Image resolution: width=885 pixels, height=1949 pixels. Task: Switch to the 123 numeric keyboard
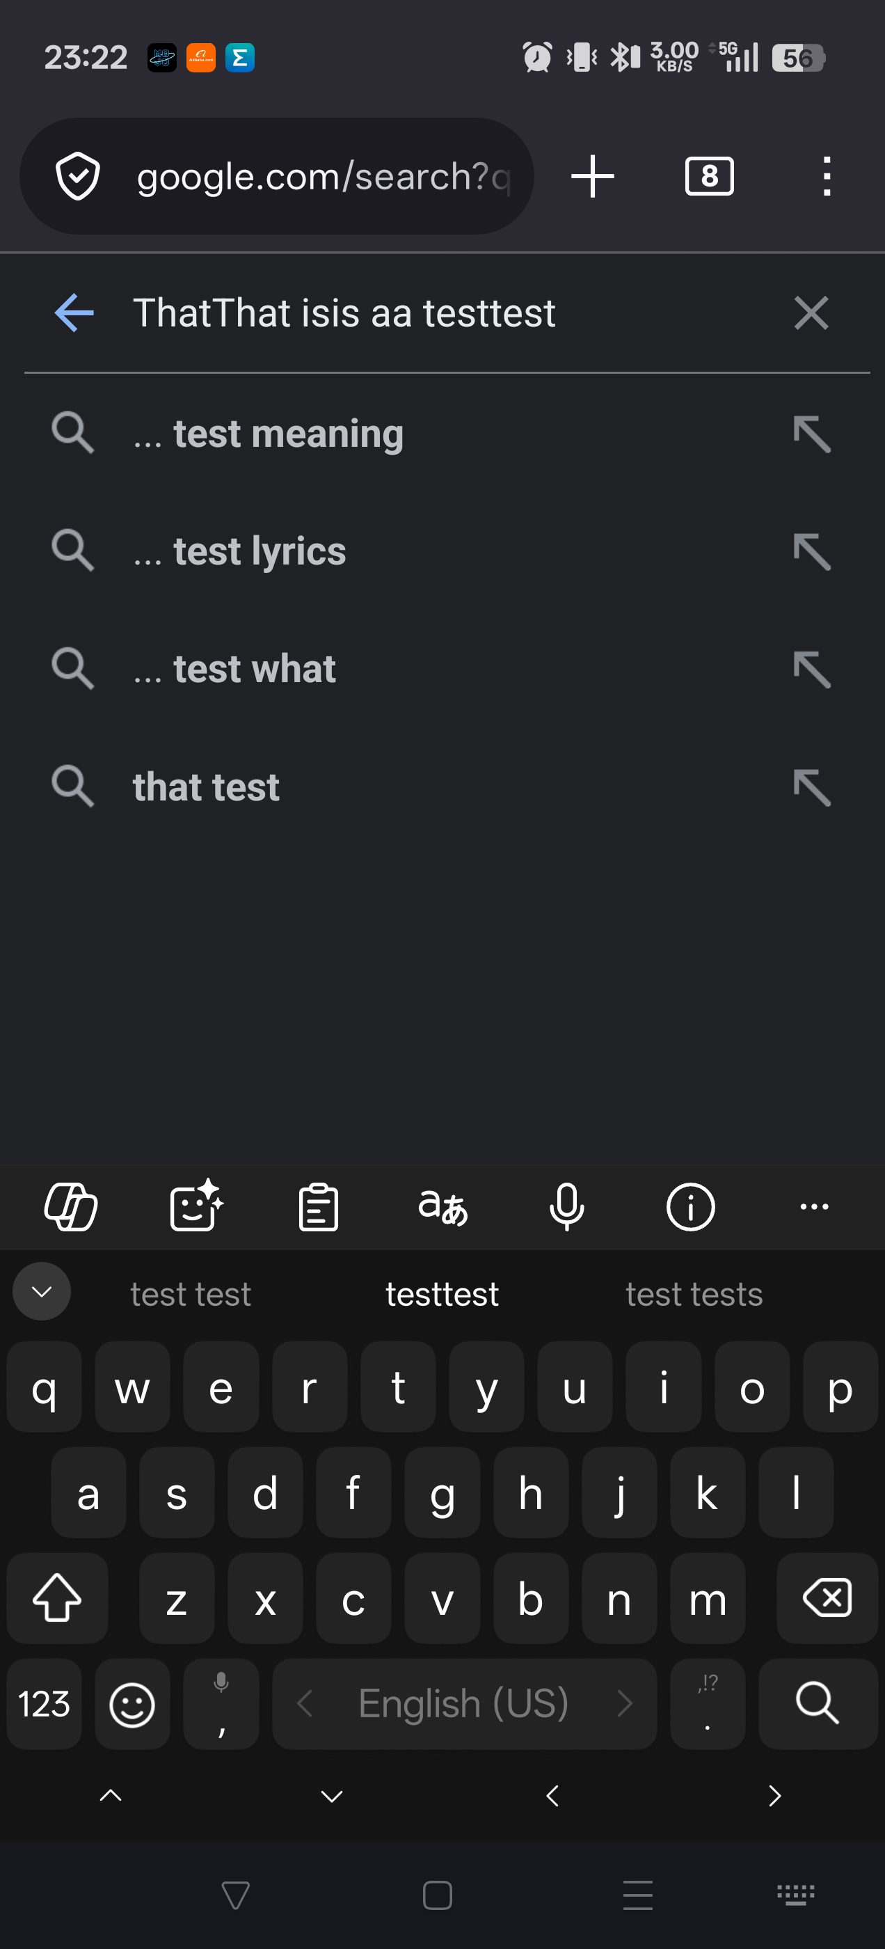click(x=44, y=1704)
